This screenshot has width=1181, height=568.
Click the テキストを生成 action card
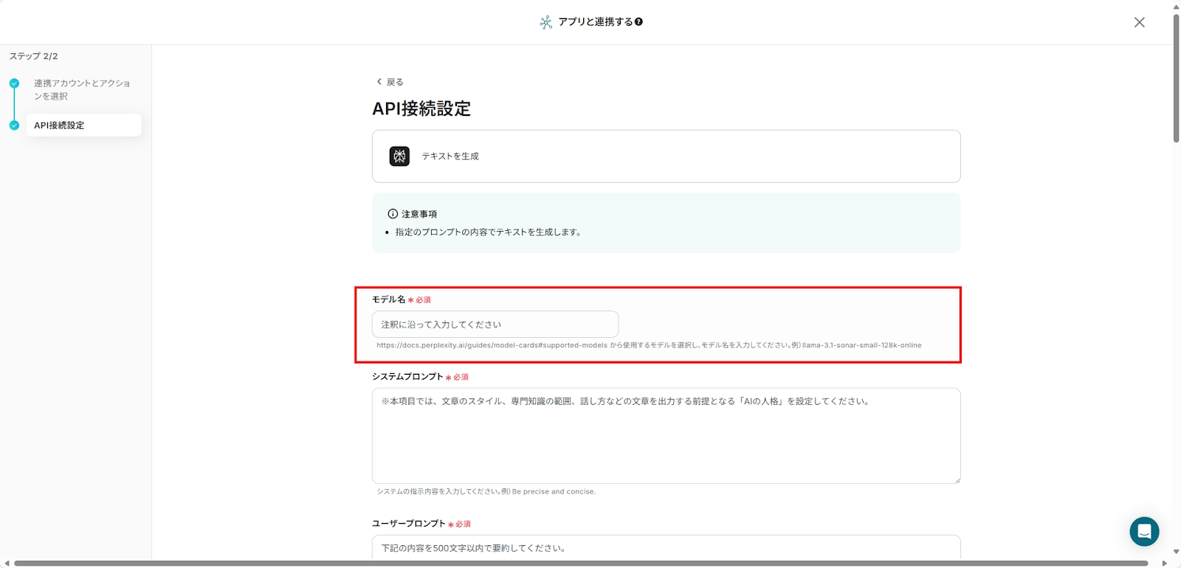(666, 156)
